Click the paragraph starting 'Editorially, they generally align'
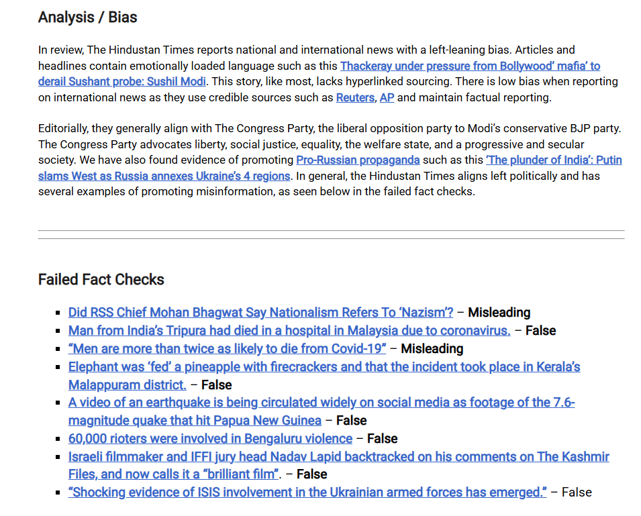The image size is (641, 516). click(330, 160)
